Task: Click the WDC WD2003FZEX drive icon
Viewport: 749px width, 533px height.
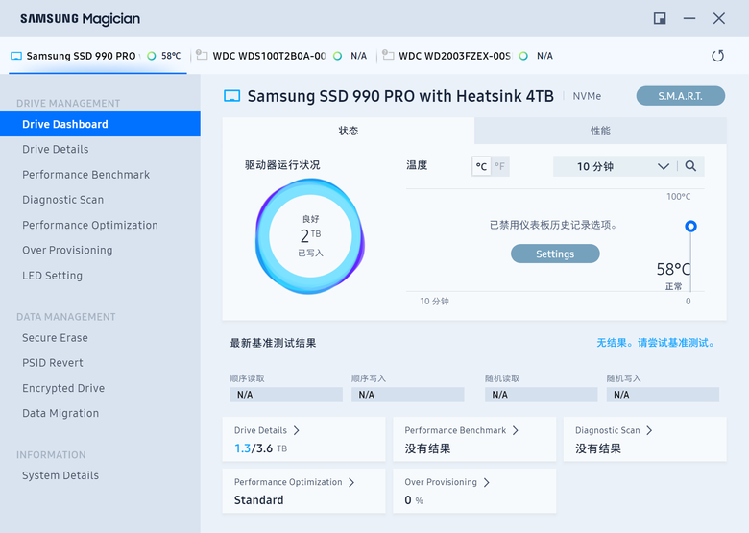Action: [388, 56]
